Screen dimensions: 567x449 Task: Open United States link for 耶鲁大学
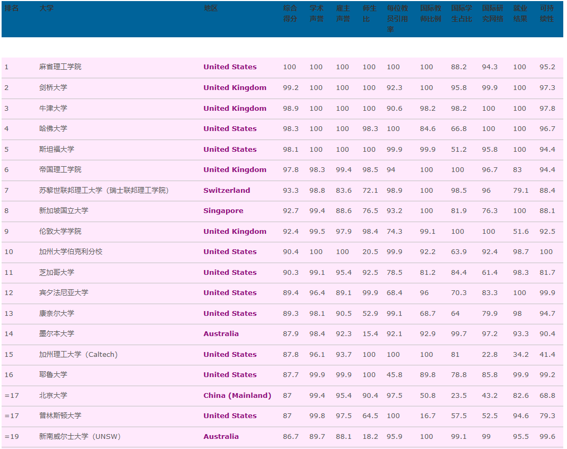(x=230, y=375)
